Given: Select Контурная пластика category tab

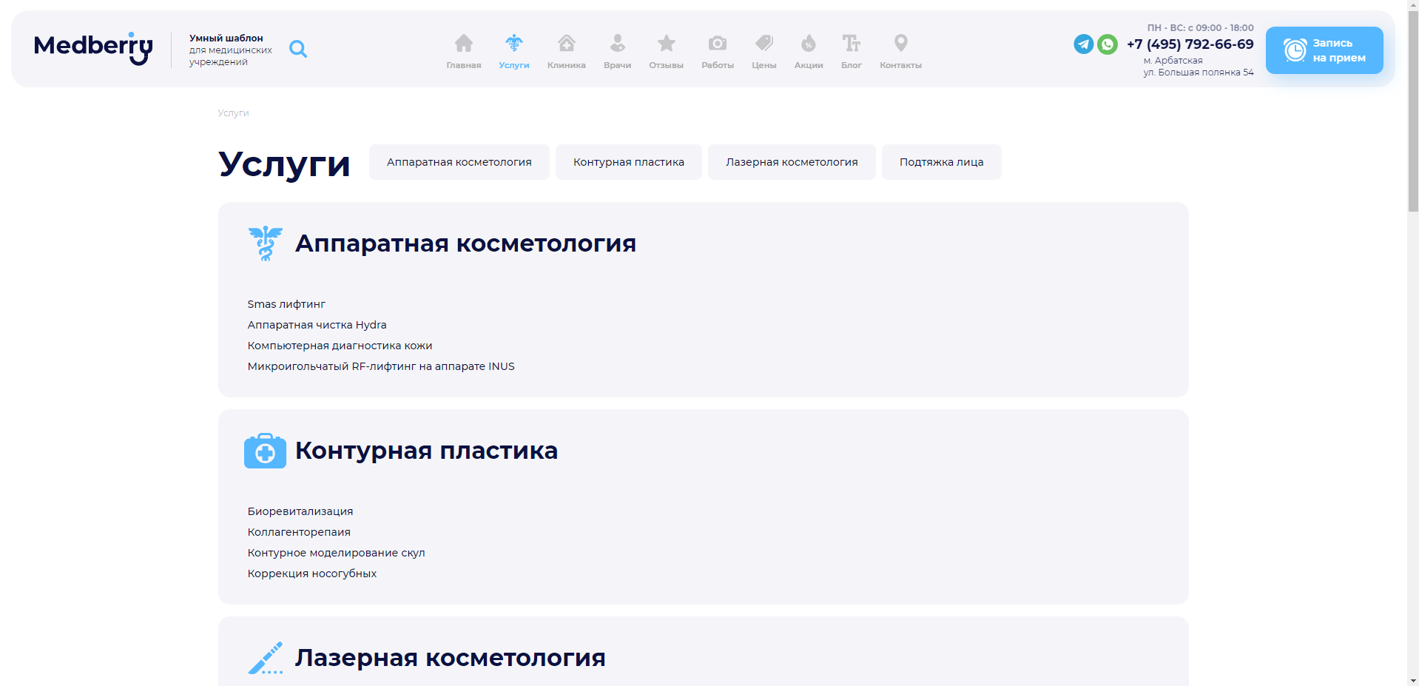Looking at the screenshot, I should click(628, 162).
